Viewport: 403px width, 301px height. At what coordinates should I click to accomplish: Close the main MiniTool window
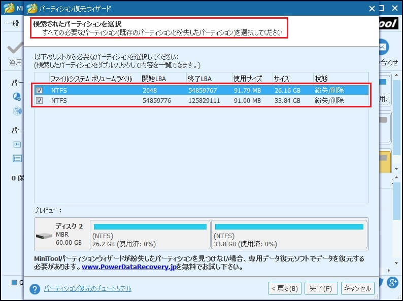click(x=395, y=9)
